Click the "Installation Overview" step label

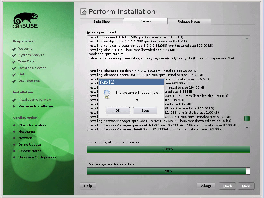(34, 100)
